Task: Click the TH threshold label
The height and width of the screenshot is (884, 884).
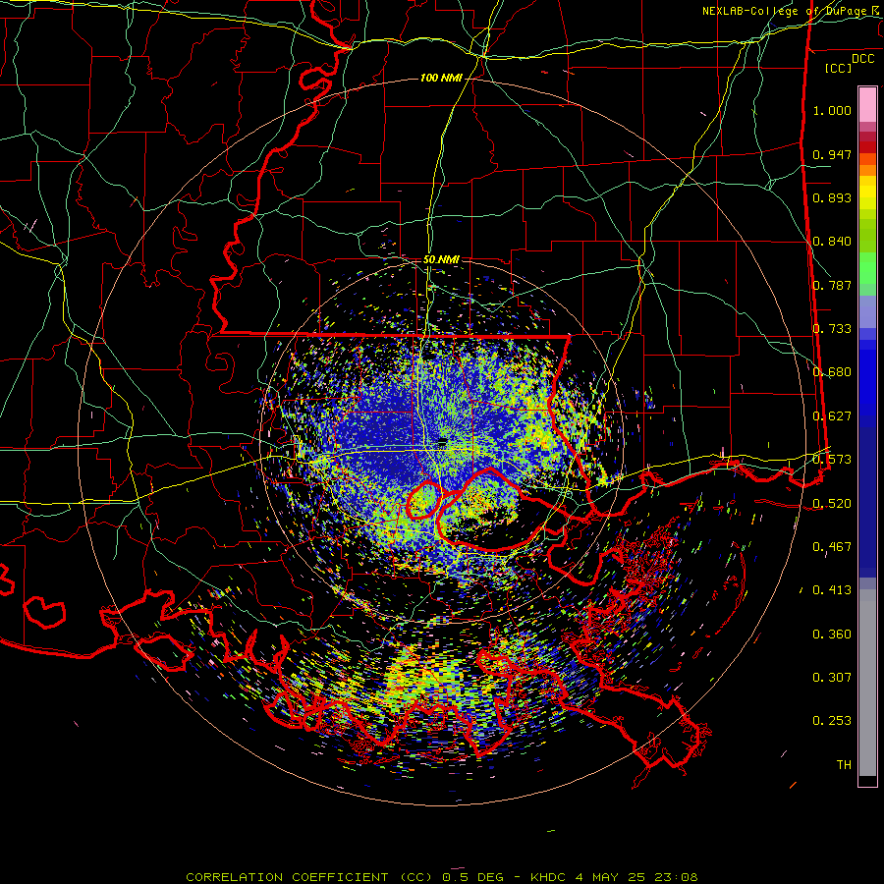Action: pos(844,765)
